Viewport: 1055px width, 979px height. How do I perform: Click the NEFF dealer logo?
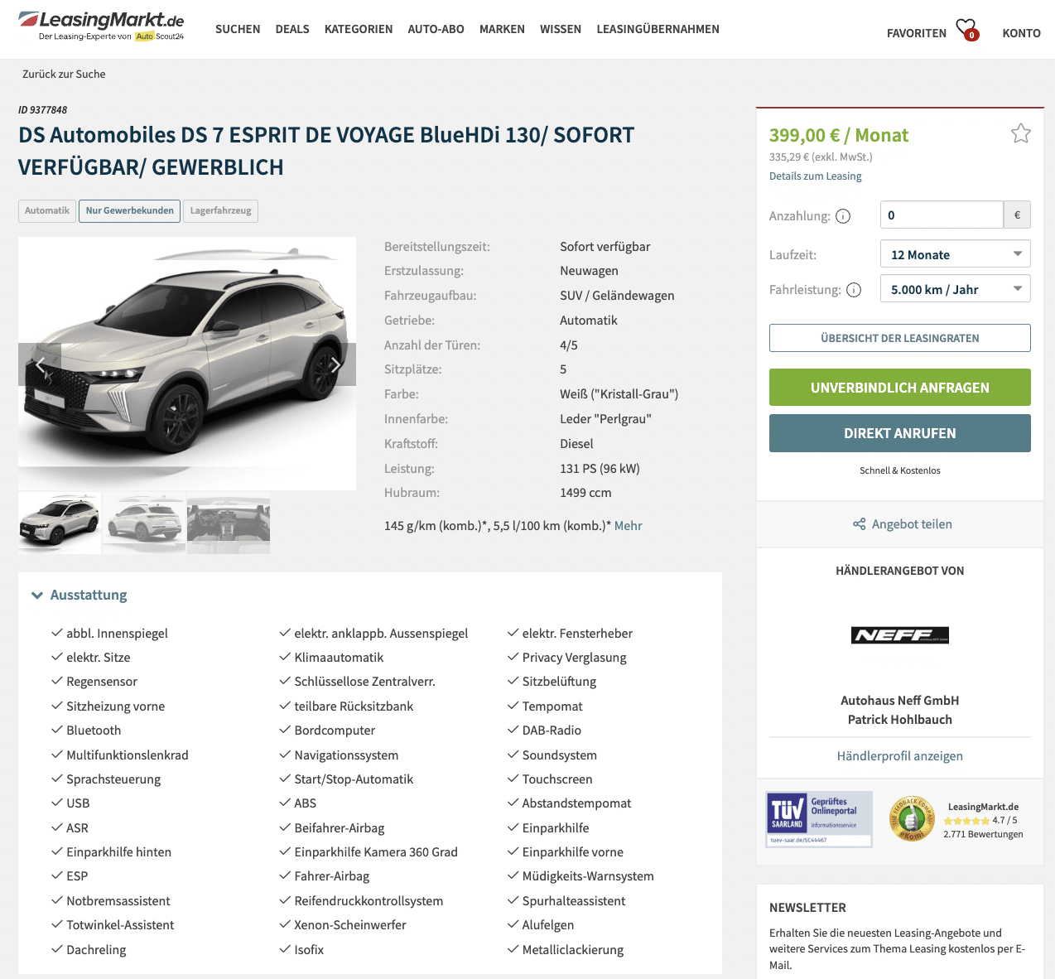tap(900, 635)
